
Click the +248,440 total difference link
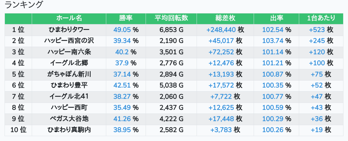click(221, 30)
